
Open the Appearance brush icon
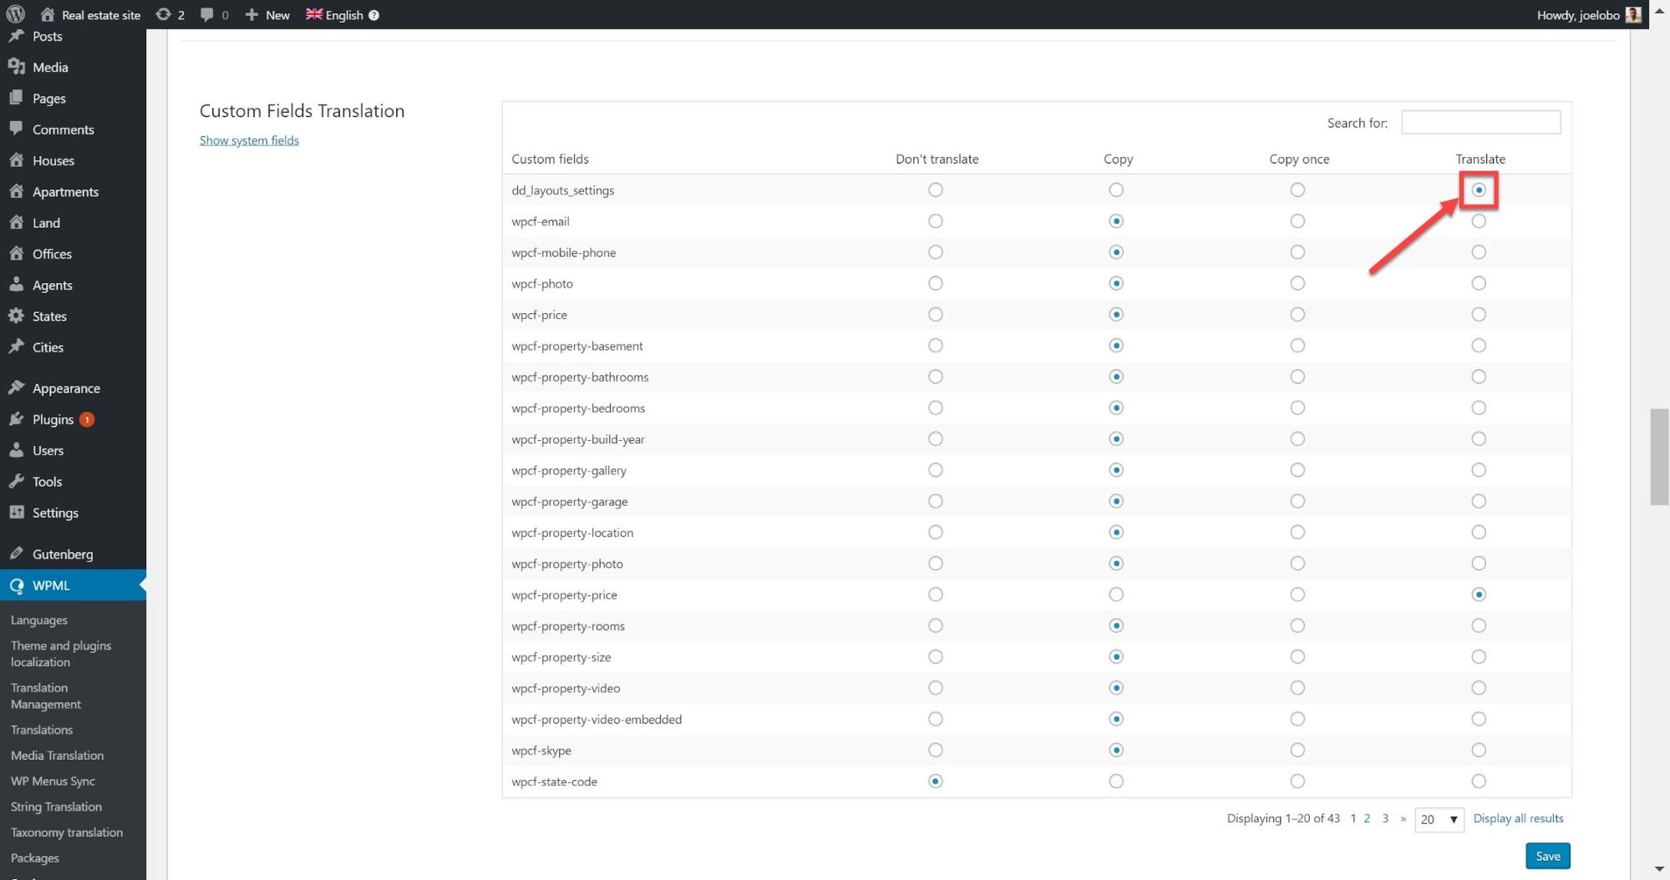point(17,388)
